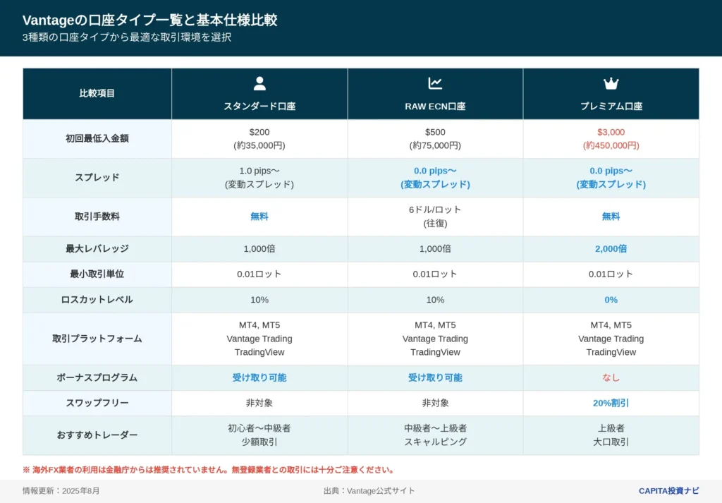Click 1,000倍 under スタンダード口座
This screenshot has height=503, width=722.
(259, 249)
